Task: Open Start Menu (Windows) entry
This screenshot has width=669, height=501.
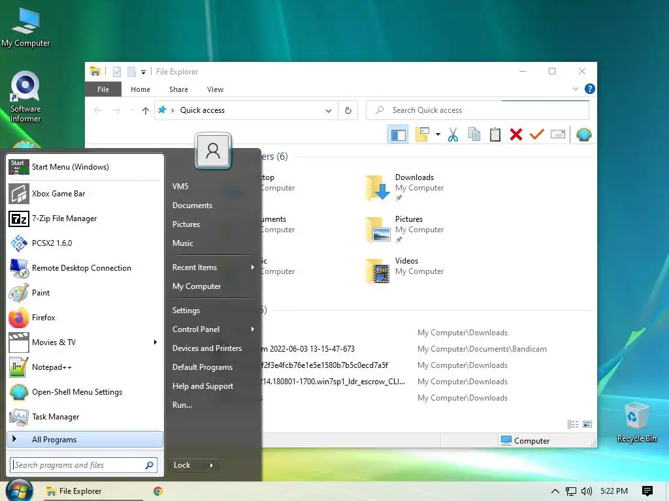Action: (x=85, y=167)
